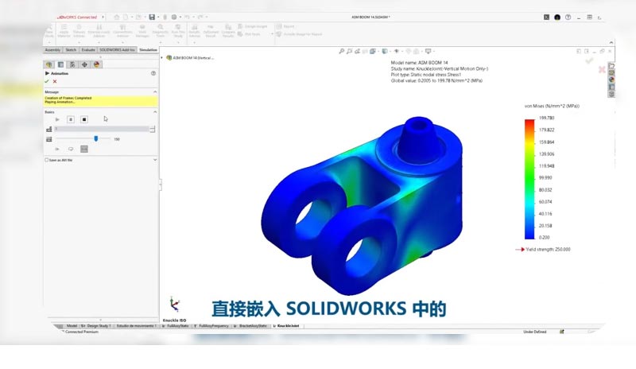This screenshot has width=636, height=369.
Task: Click the Save icon in the top toolbar
Action: [152, 17]
